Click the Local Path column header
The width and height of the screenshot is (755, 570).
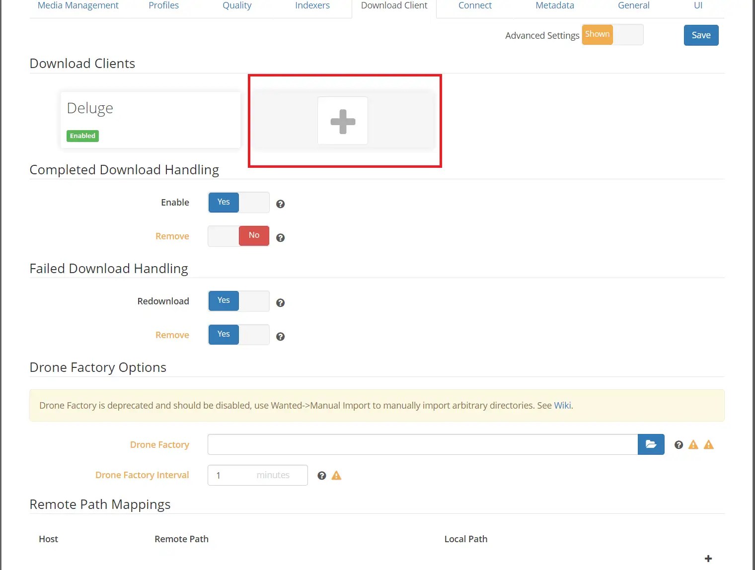[466, 539]
